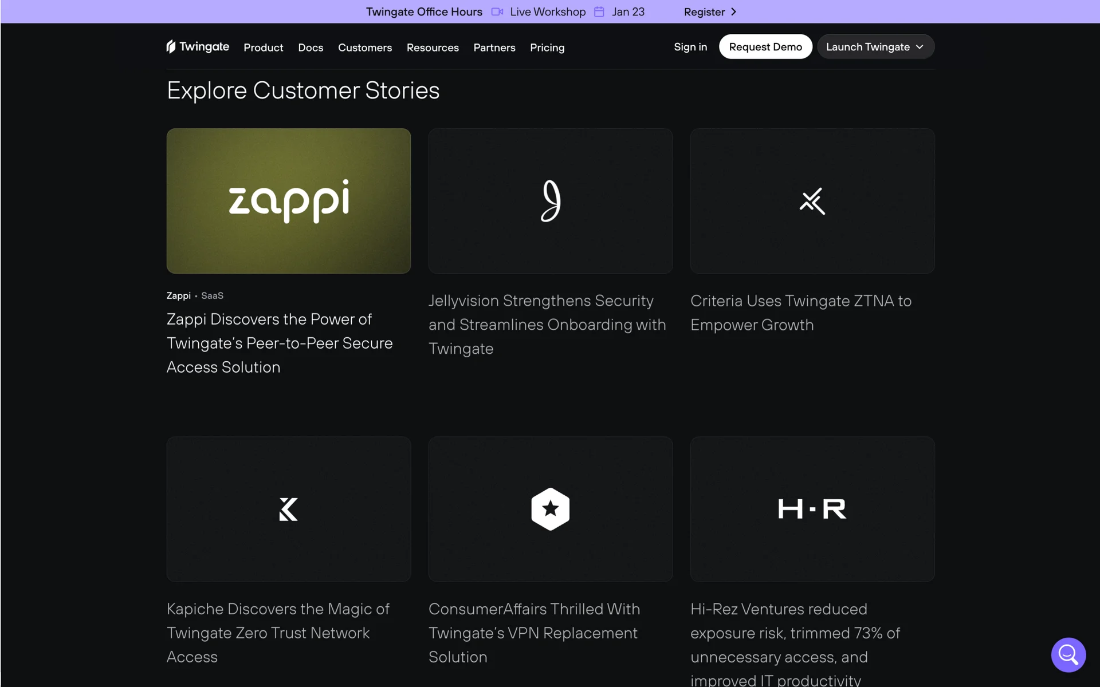Viewport: 1100px width, 687px height.
Task: Click the purple chat search bubble icon
Action: point(1068,654)
